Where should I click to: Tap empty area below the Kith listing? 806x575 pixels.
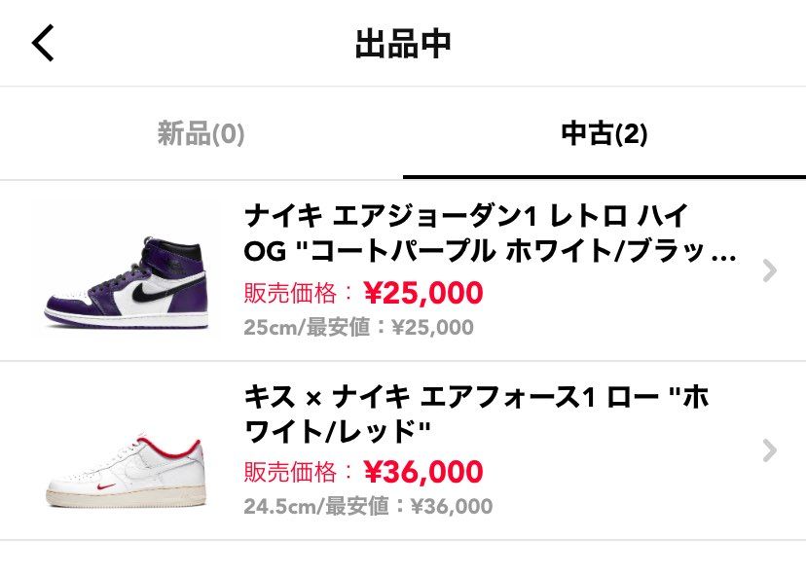[403, 557]
